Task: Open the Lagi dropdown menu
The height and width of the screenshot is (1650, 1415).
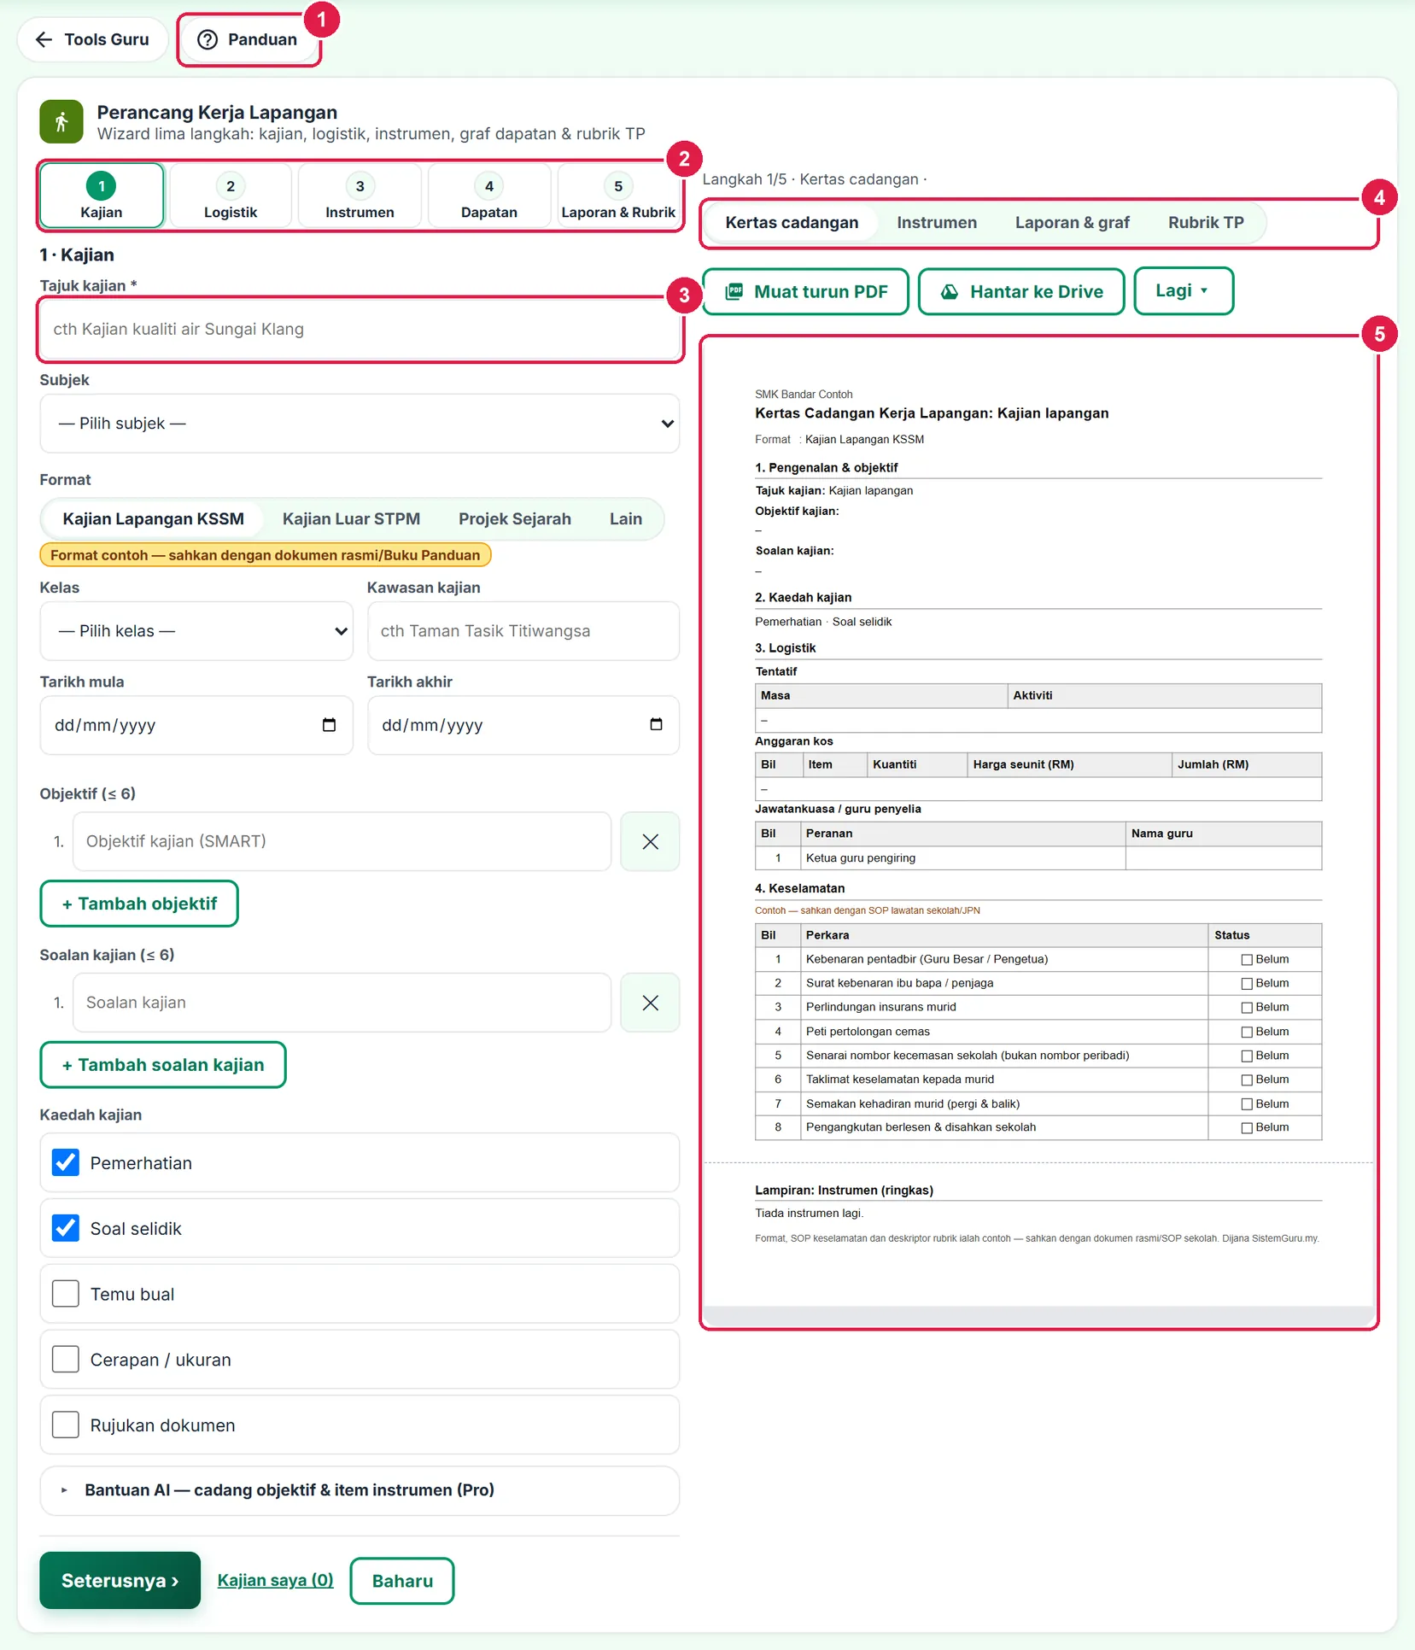Action: pos(1184,290)
